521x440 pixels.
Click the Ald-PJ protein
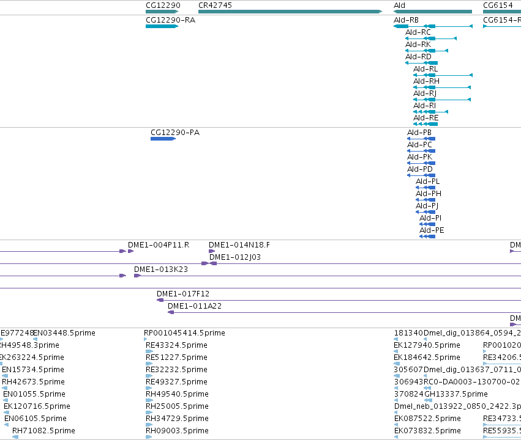[425, 212]
